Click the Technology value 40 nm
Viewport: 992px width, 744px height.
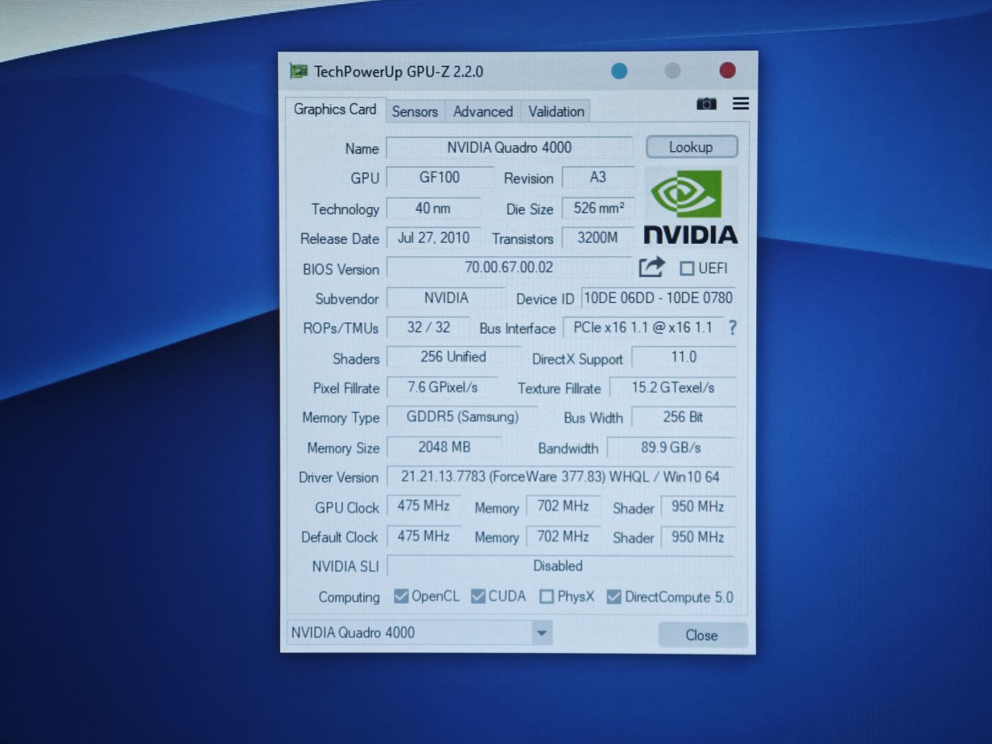pos(433,208)
